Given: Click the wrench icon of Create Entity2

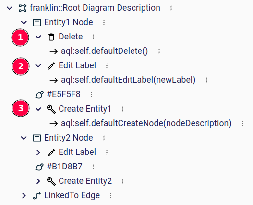Looking at the screenshot, I should coord(51,181).
